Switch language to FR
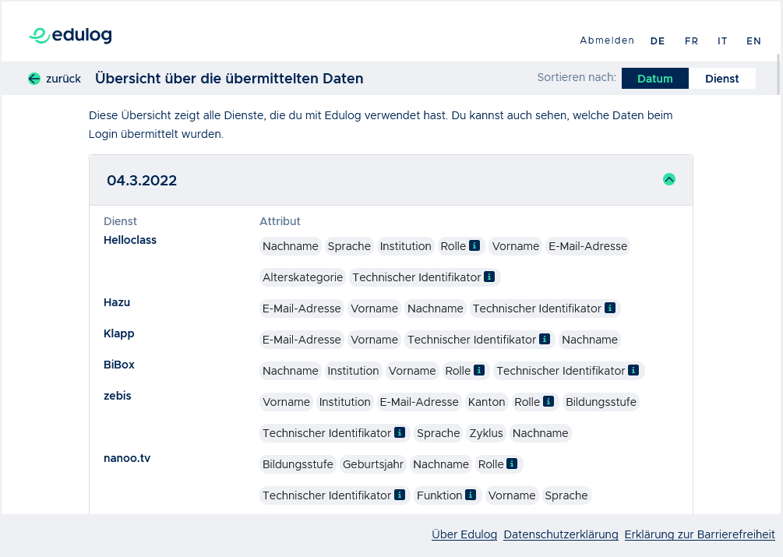 pos(691,41)
